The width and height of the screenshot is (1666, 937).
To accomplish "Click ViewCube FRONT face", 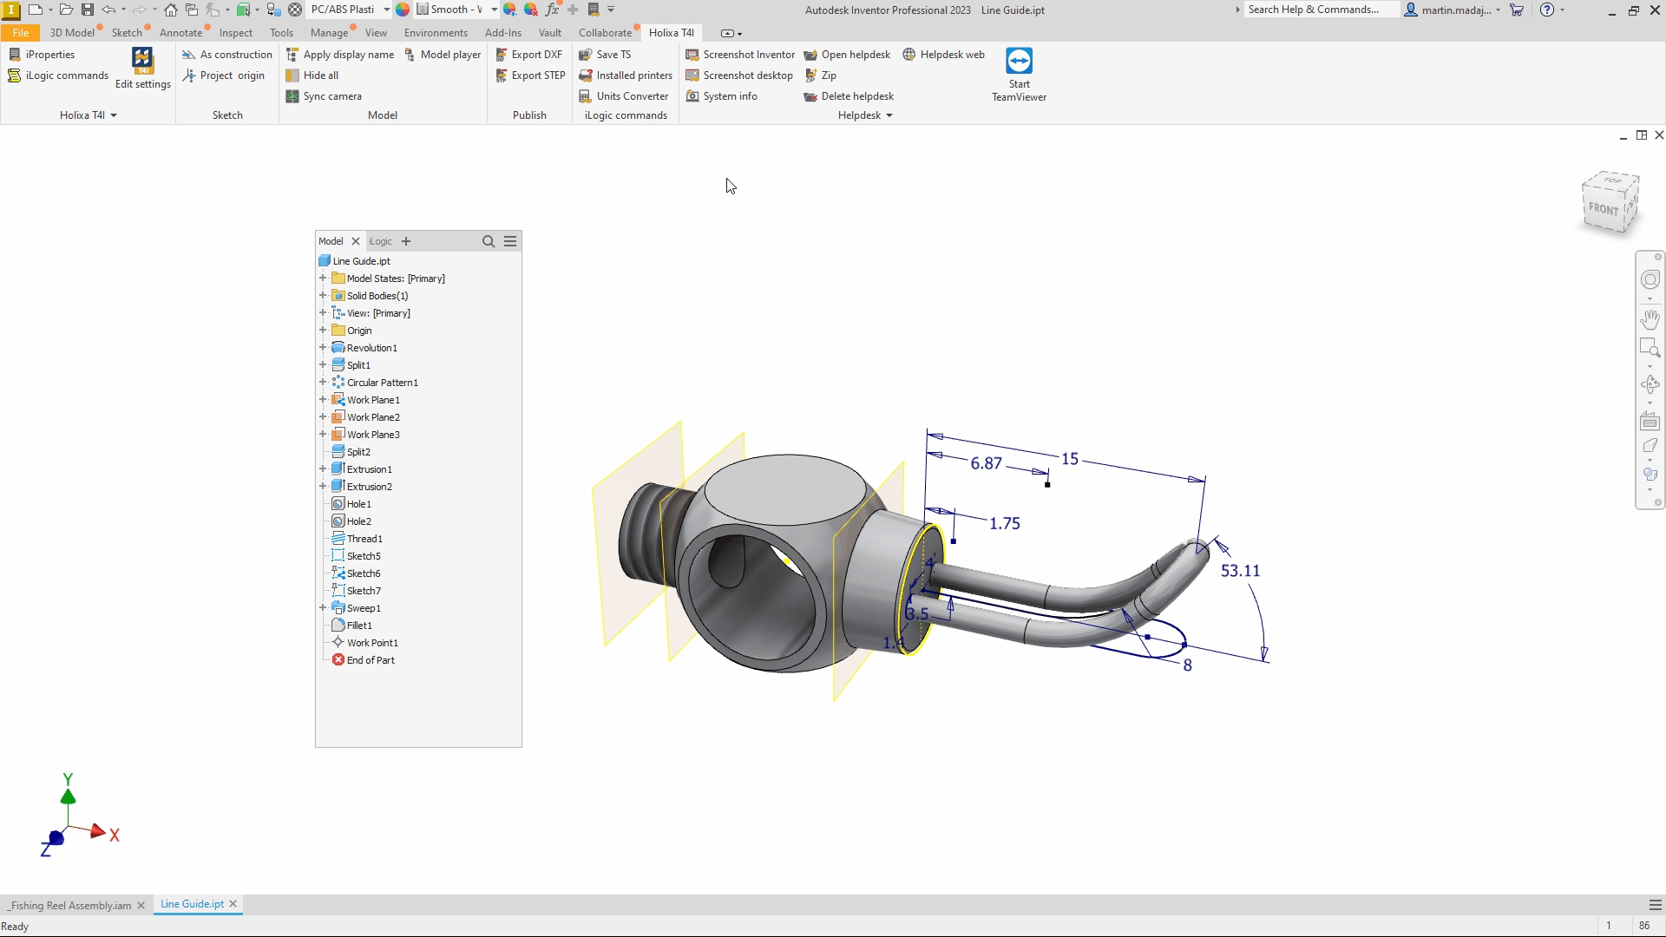I will click(x=1604, y=209).
